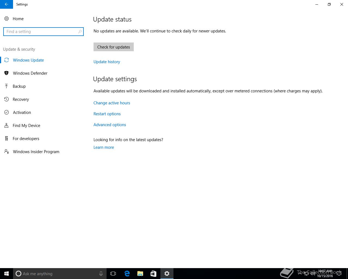Open Task View from the taskbar
348x279 pixels.
pos(113,274)
